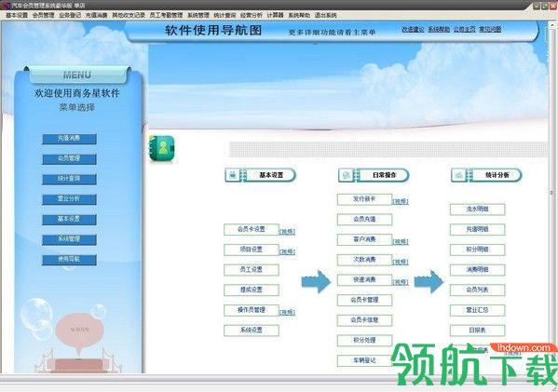Click the icon on the 统计分析 section header

click(459, 175)
